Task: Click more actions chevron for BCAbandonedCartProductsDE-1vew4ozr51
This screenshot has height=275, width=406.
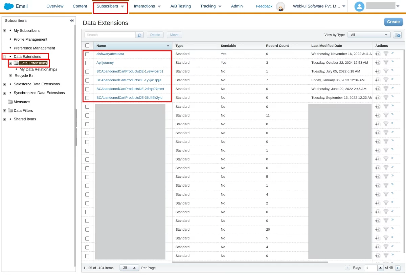Action: coord(392,70)
